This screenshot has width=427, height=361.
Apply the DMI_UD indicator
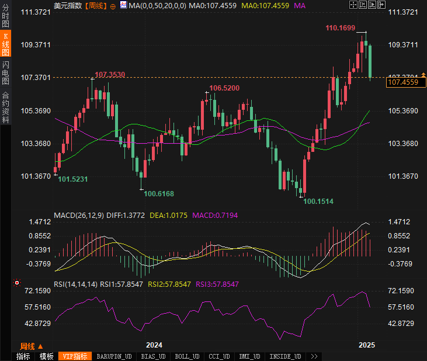point(250,356)
